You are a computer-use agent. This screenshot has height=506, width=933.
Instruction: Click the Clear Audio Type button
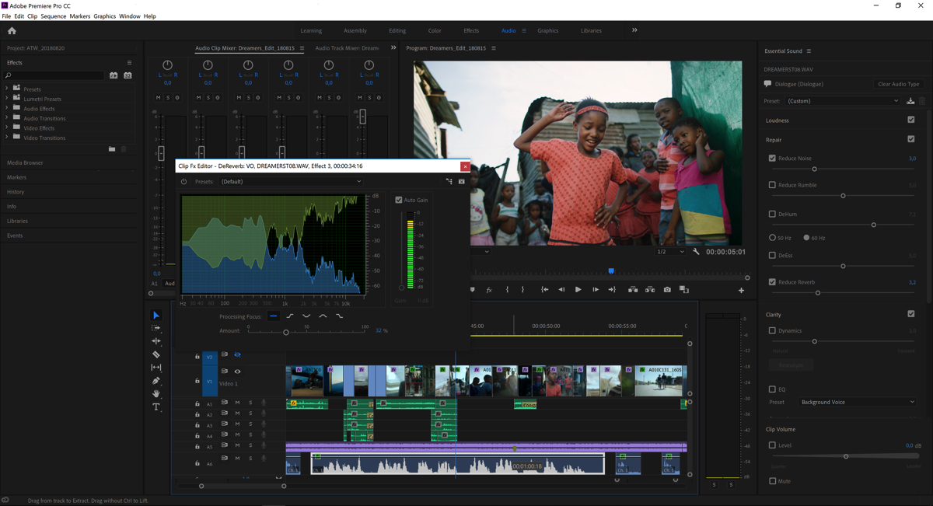click(x=898, y=84)
